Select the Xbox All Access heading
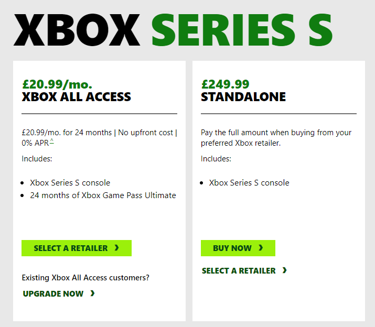375x327 pixels. 77,97
